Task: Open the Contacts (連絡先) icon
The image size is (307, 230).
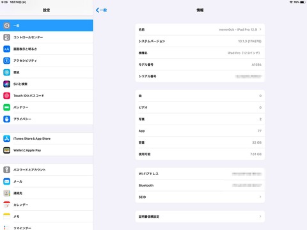Action: click(x=6, y=193)
